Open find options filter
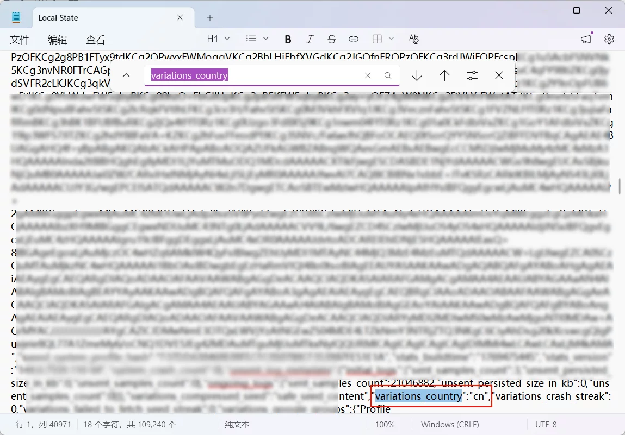Viewport: 625px width, 435px height. tap(472, 75)
